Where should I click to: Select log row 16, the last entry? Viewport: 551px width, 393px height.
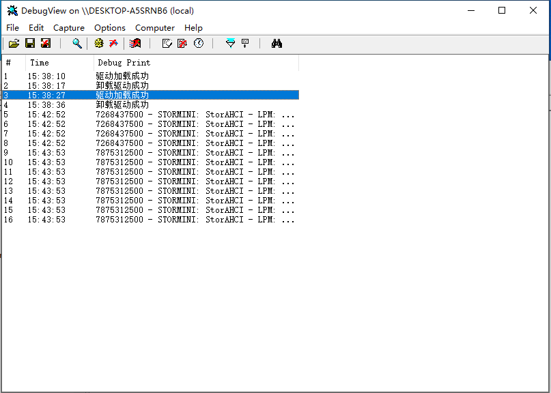[x=150, y=220]
